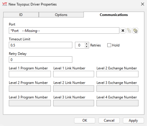Increase Retries with the up arrow
The image size is (147, 126).
click(87, 44)
